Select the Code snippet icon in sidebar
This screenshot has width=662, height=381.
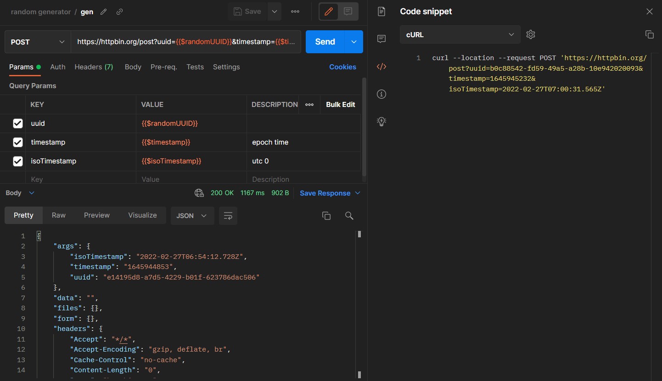pyautogui.click(x=381, y=67)
